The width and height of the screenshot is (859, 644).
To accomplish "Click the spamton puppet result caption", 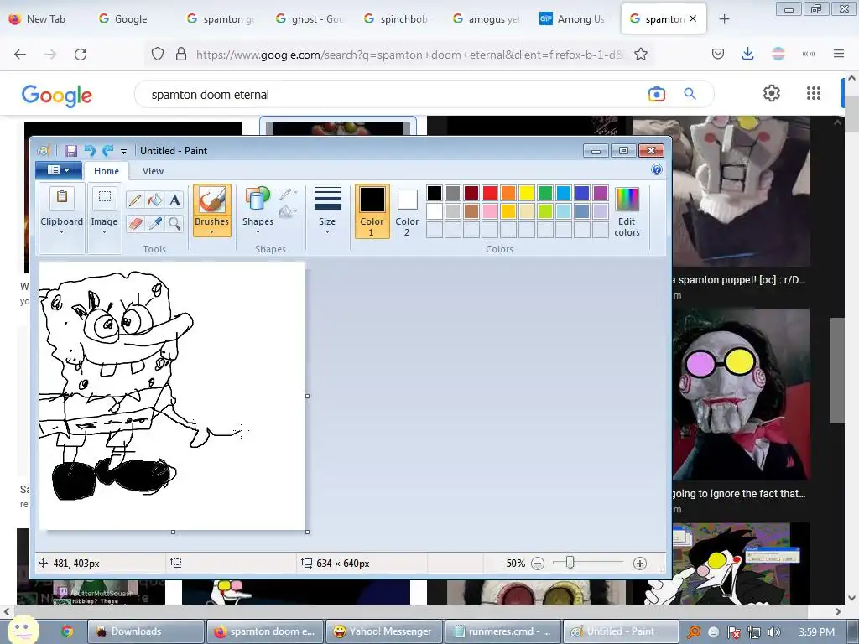I will pos(739,280).
